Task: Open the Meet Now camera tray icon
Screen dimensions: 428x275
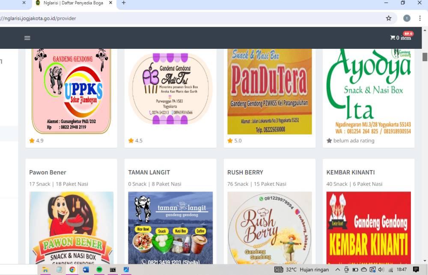Action: coord(346,270)
